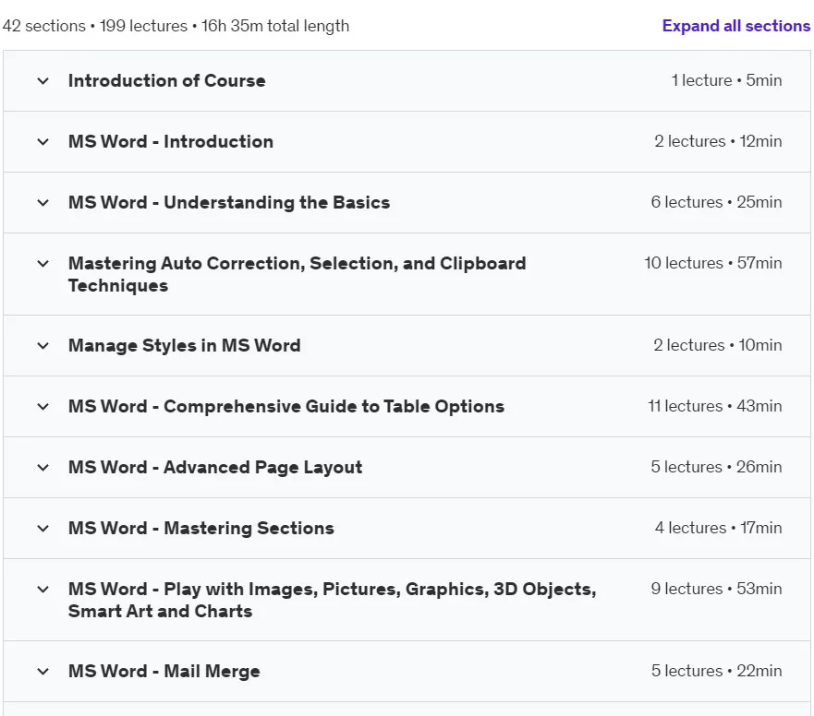
Task: Open the MS Word - Introduction section title
Action: pos(171,141)
